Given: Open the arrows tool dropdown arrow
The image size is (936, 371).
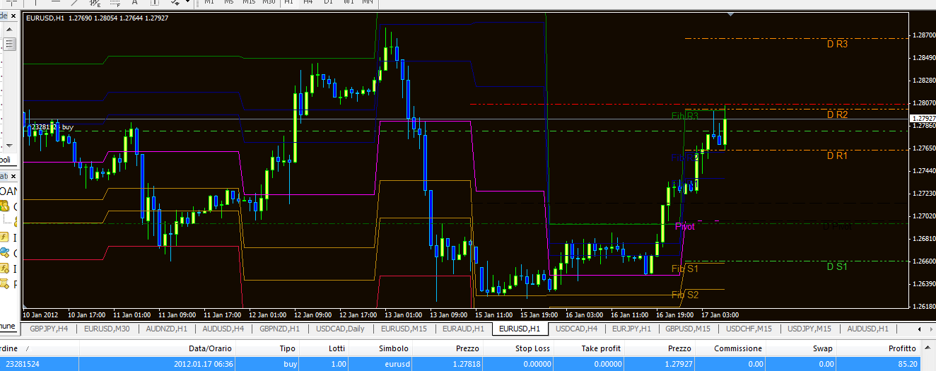Looking at the screenshot, I should 188,2.
